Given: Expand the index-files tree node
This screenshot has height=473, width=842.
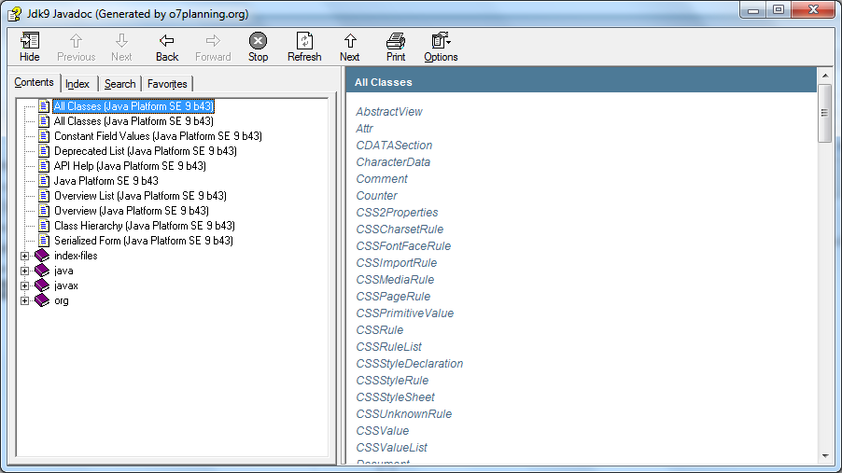Looking at the screenshot, I should coord(24,257).
